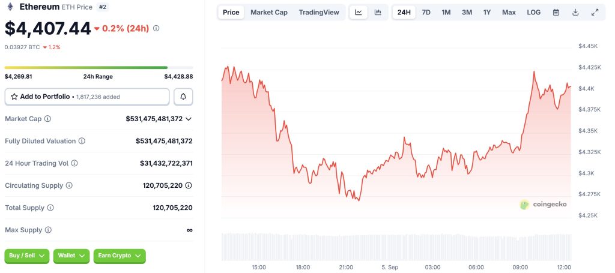Select the 1Y time range
Image resolution: width=615 pixels, height=273 pixels.
(487, 12)
